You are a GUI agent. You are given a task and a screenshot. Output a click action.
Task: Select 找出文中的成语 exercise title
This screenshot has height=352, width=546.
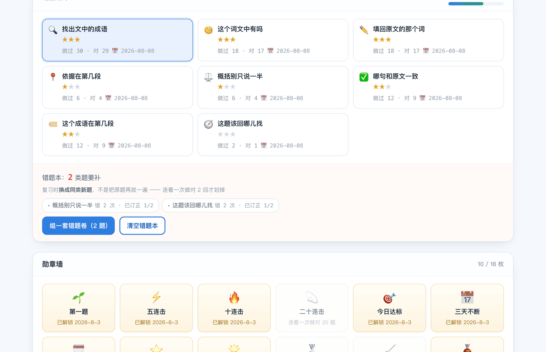tap(85, 29)
